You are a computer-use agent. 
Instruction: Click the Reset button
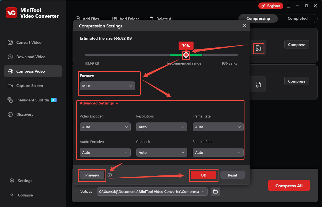[x=233, y=175]
